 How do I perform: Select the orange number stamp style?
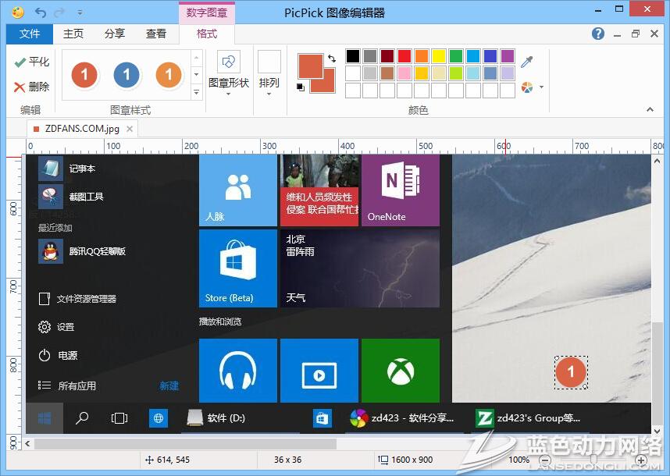168,76
